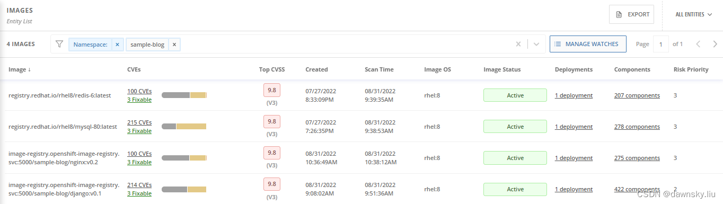Click the CVE severity bar for django:v0.1
723x204 pixels.
(x=184, y=189)
